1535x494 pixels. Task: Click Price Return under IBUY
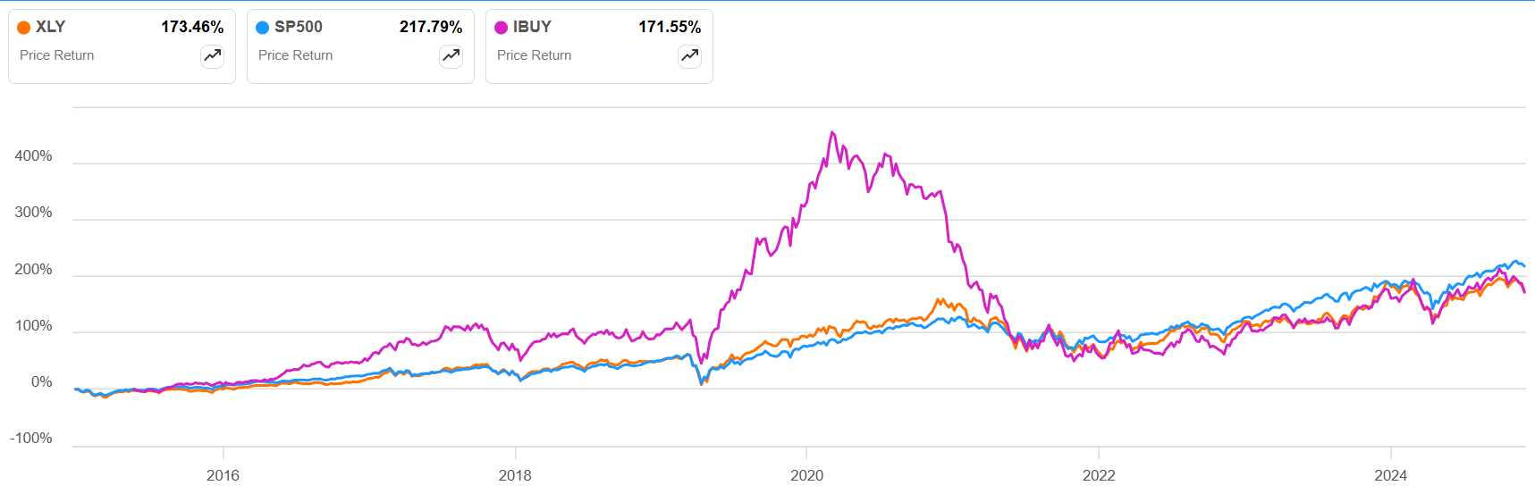click(534, 55)
